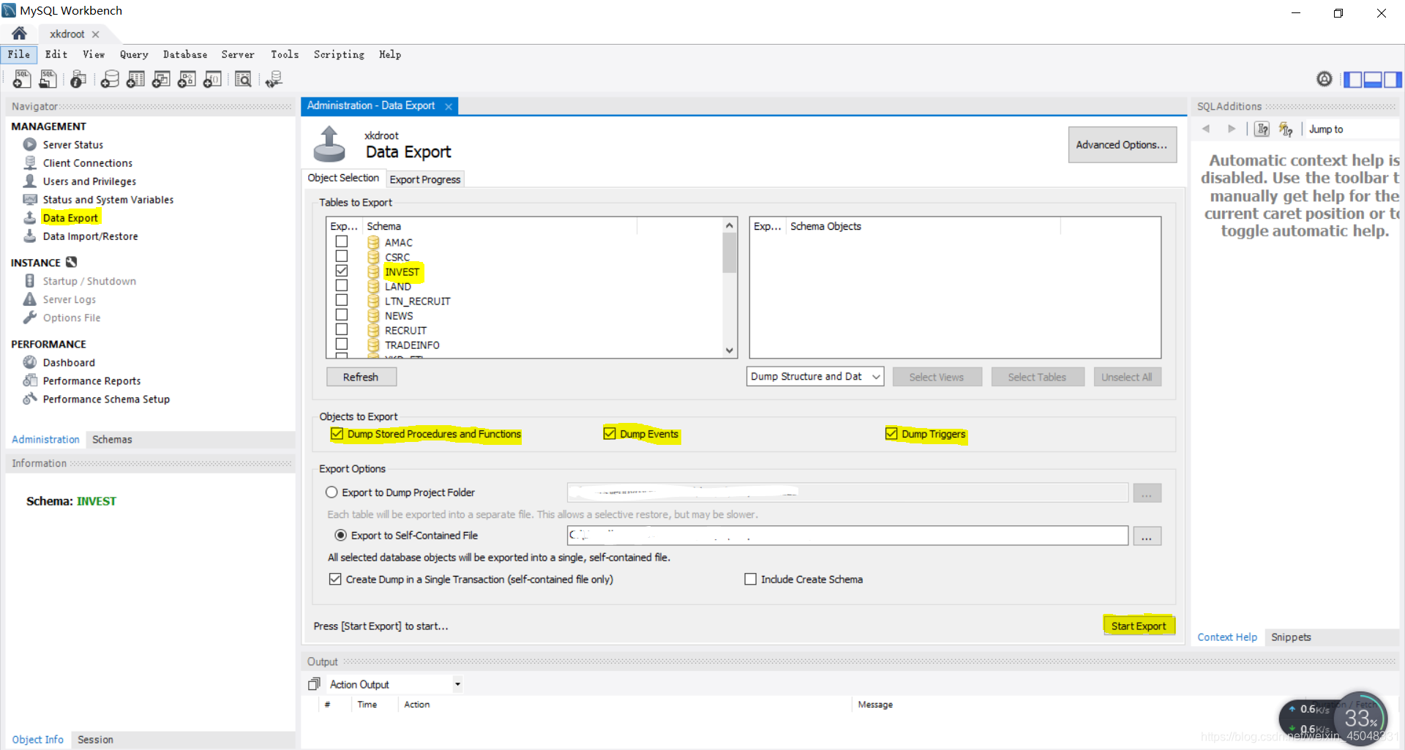Viewport: 1405px width, 750px height.
Task: Switch to the Export Progress tab
Action: click(x=425, y=179)
